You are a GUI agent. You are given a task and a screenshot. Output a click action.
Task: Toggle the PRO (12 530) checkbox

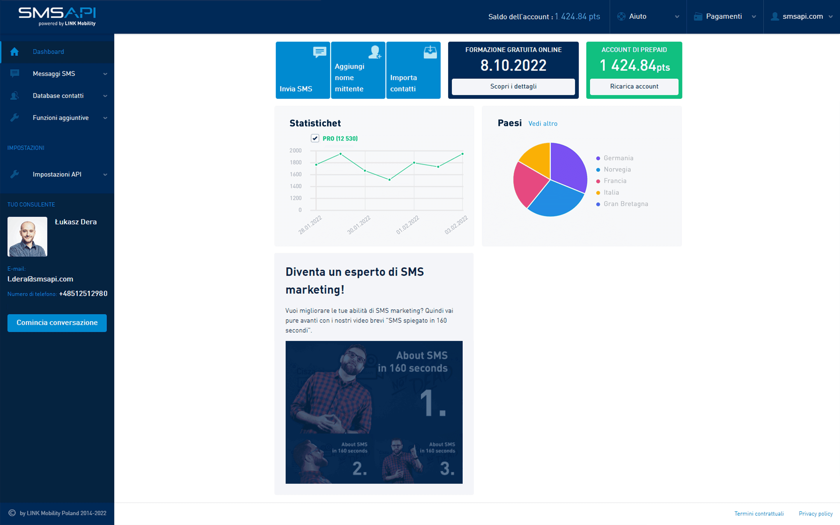(315, 139)
